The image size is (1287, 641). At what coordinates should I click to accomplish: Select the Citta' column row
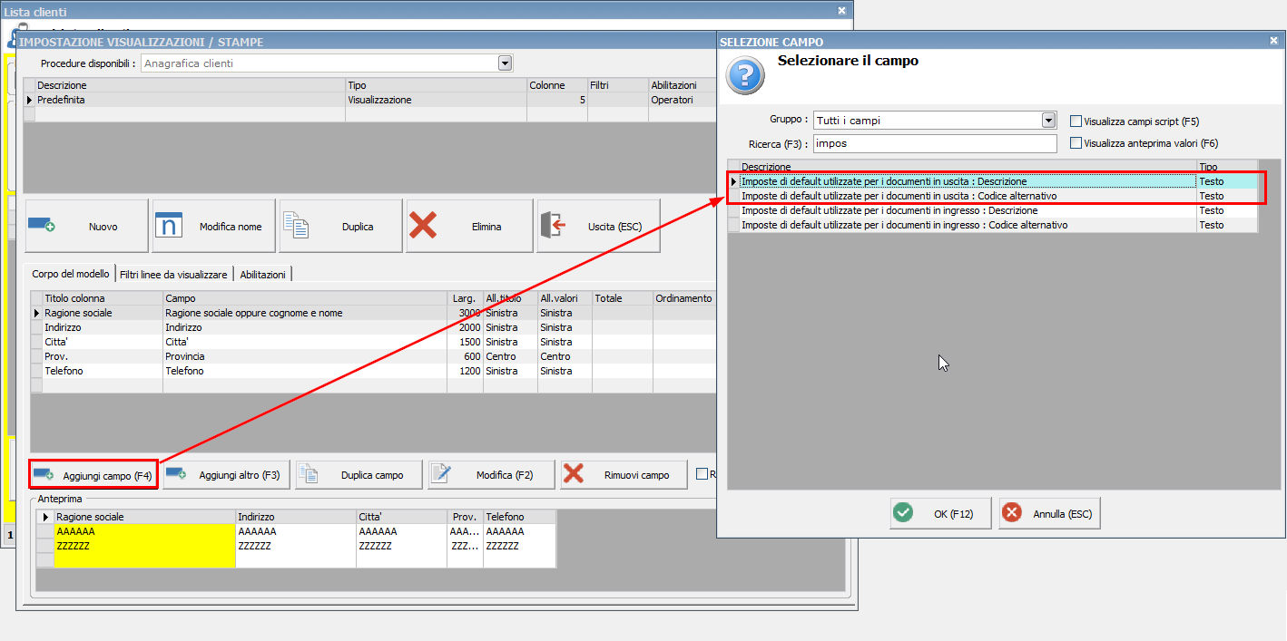coord(374,342)
